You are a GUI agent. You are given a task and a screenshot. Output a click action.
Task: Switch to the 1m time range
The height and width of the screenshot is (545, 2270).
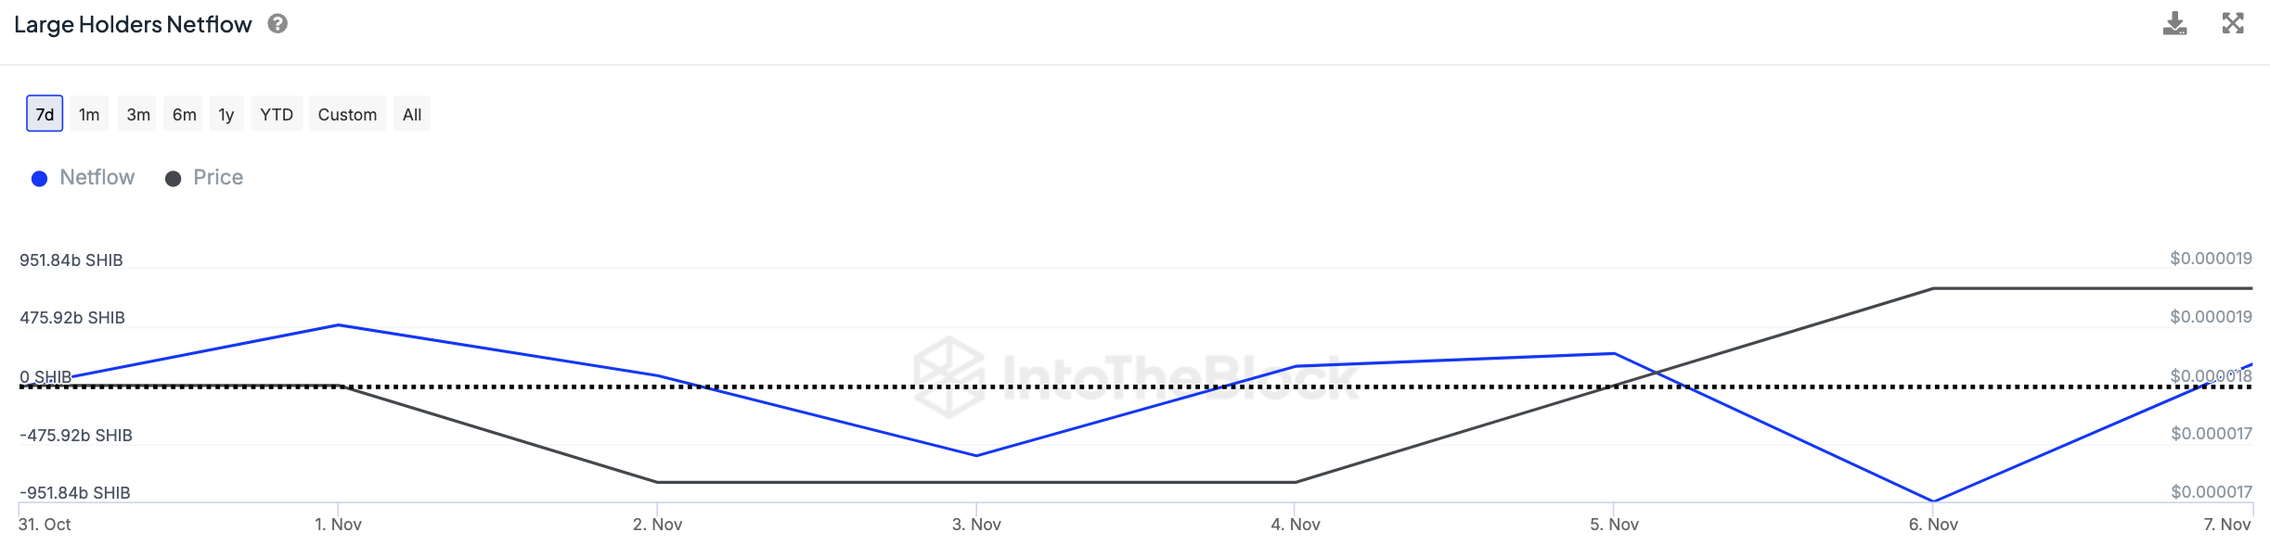click(x=89, y=114)
